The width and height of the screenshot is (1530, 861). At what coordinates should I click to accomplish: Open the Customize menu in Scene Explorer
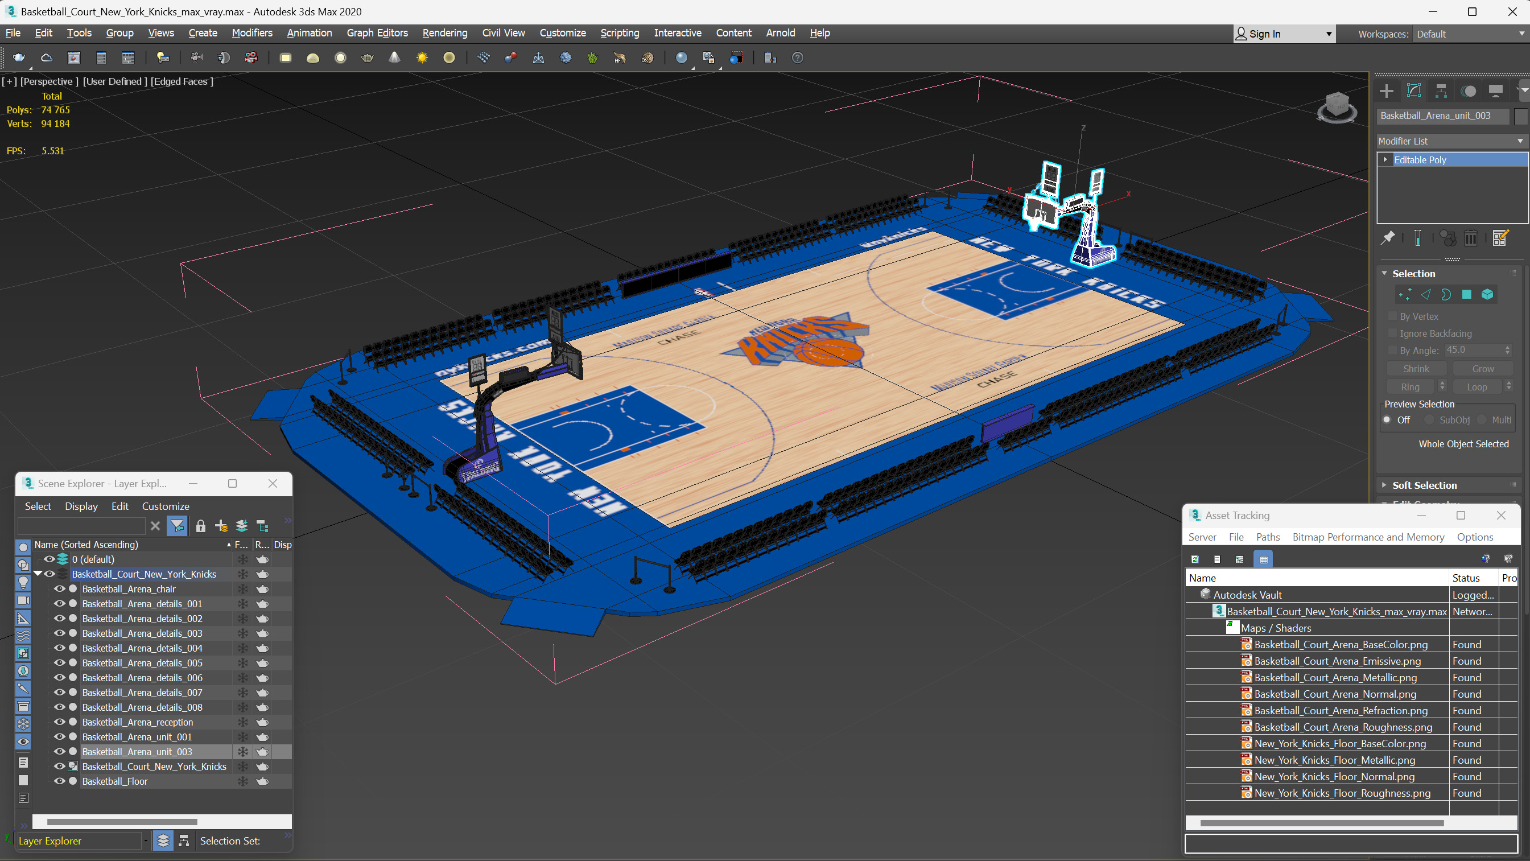click(165, 506)
